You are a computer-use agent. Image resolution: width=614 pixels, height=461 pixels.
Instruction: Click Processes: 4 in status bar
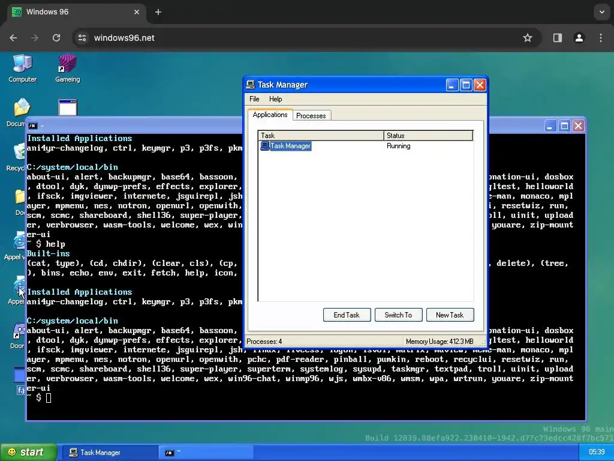pyautogui.click(x=264, y=342)
